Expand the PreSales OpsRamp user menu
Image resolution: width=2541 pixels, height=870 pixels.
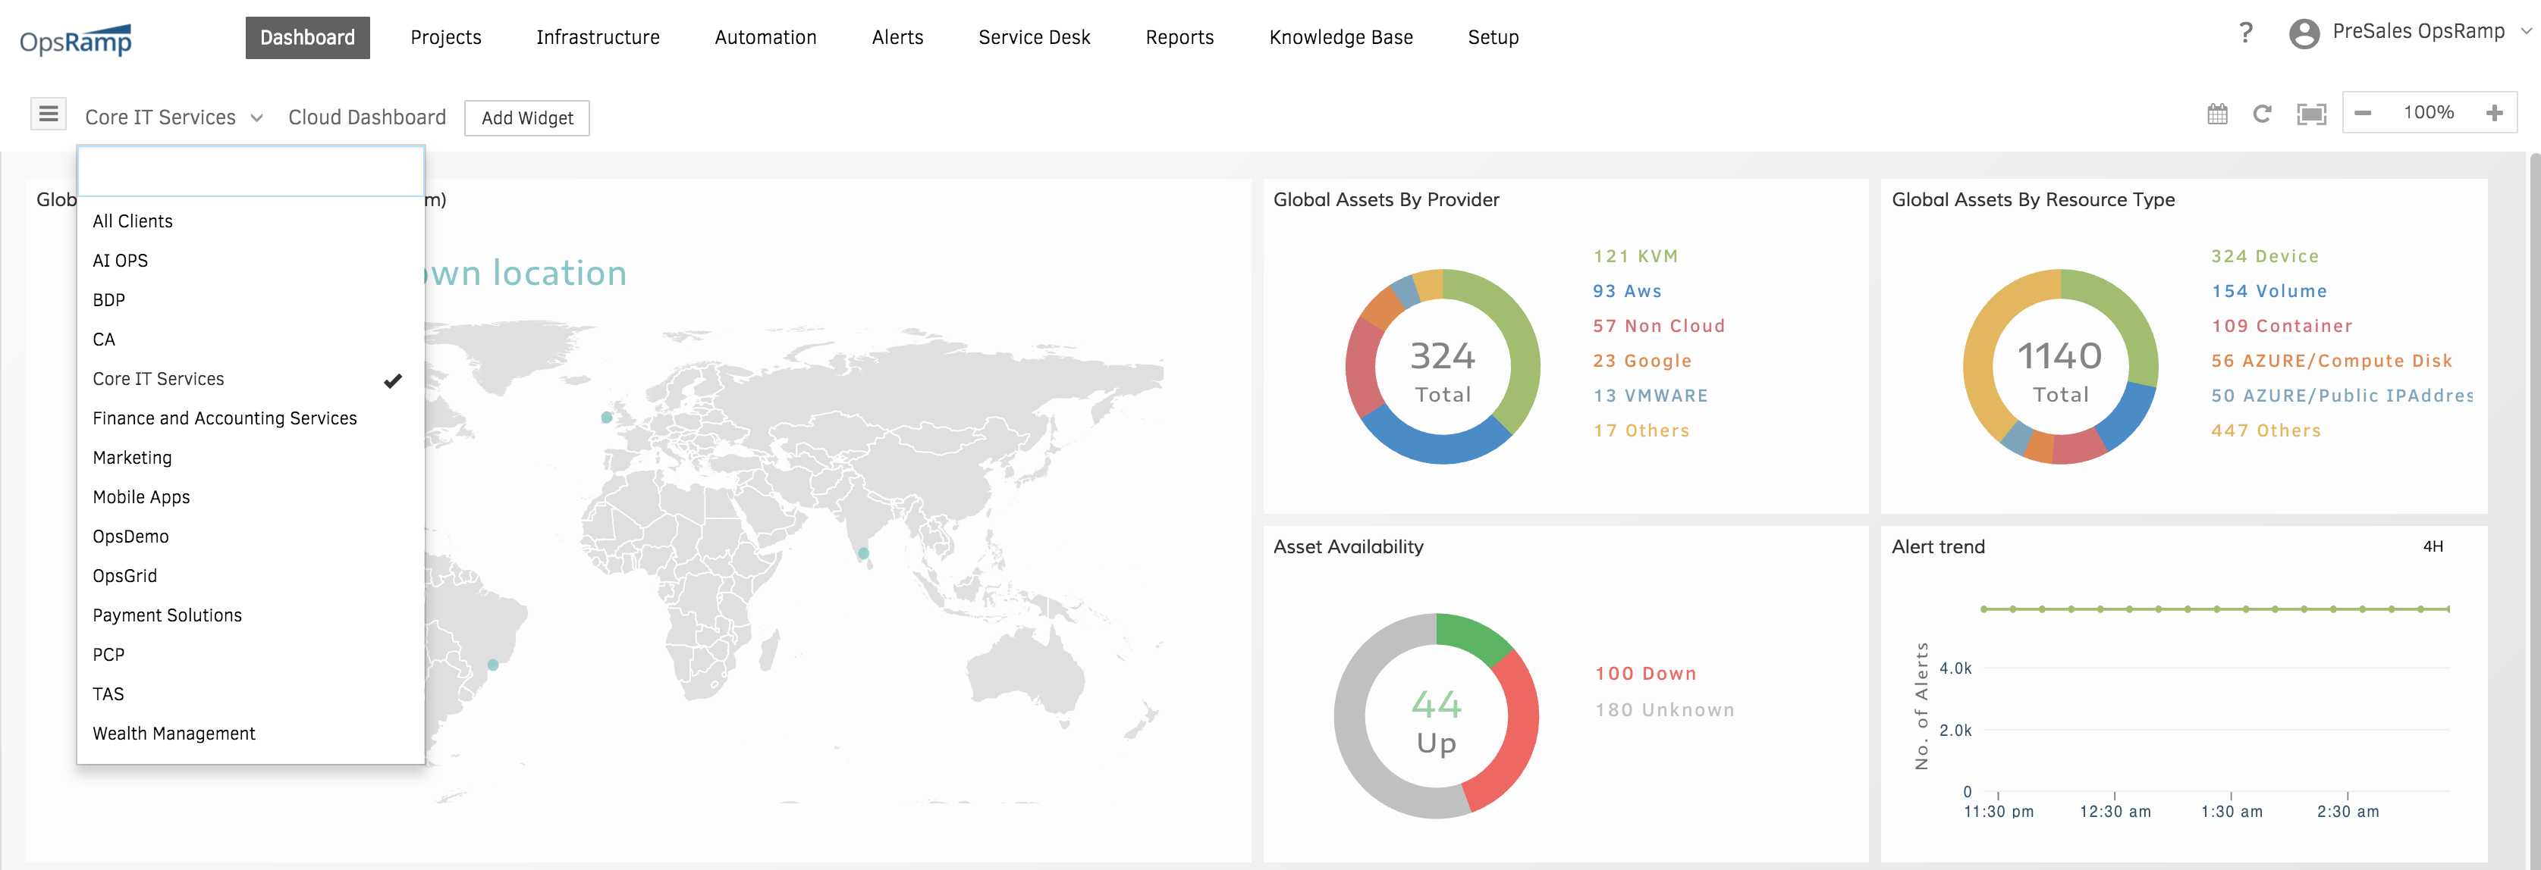[x=2419, y=32]
